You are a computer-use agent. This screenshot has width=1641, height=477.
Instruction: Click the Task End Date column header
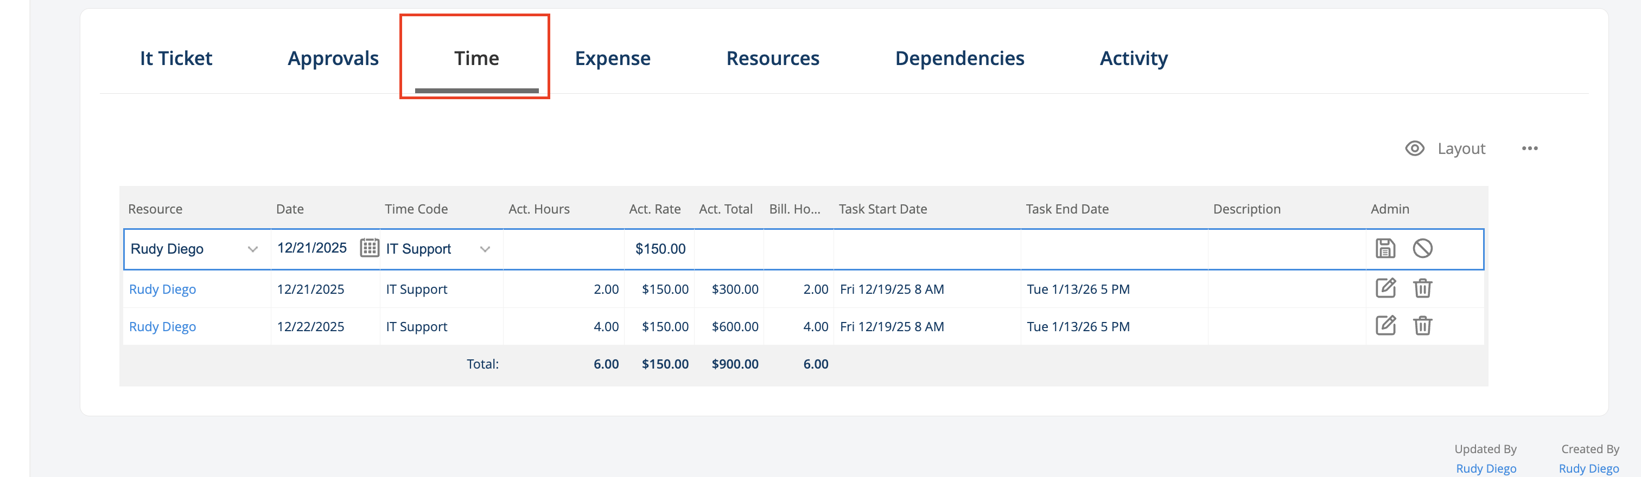click(1067, 209)
